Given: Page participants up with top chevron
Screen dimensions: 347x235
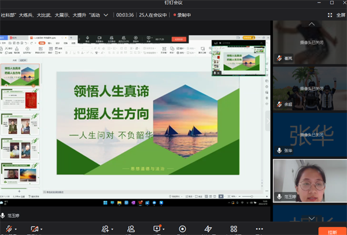Looking at the screenshot, I should 312,24.
